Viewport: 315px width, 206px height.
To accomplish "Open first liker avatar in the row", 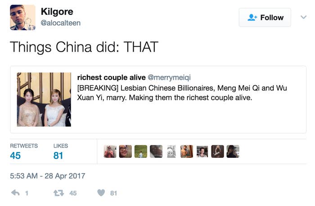I will [x=110, y=152].
